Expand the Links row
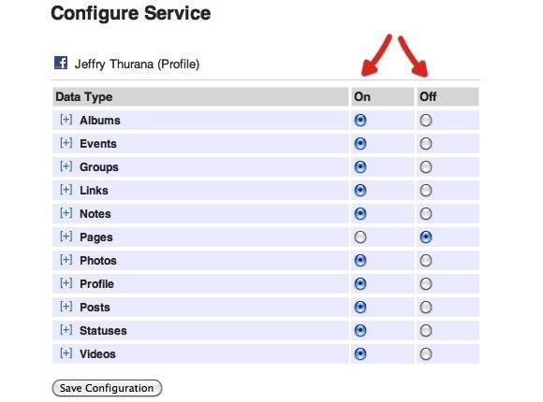The width and height of the screenshot is (543, 402). tap(66, 190)
